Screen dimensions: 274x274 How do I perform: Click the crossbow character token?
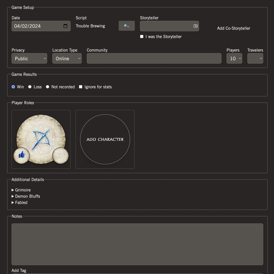point(41,139)
